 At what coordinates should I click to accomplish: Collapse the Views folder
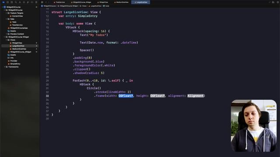6,40
